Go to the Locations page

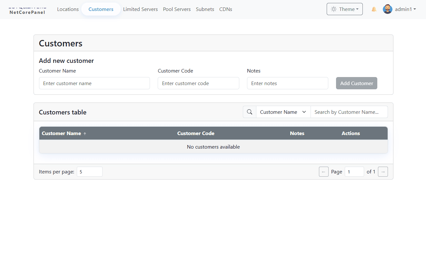click(68, 9)
